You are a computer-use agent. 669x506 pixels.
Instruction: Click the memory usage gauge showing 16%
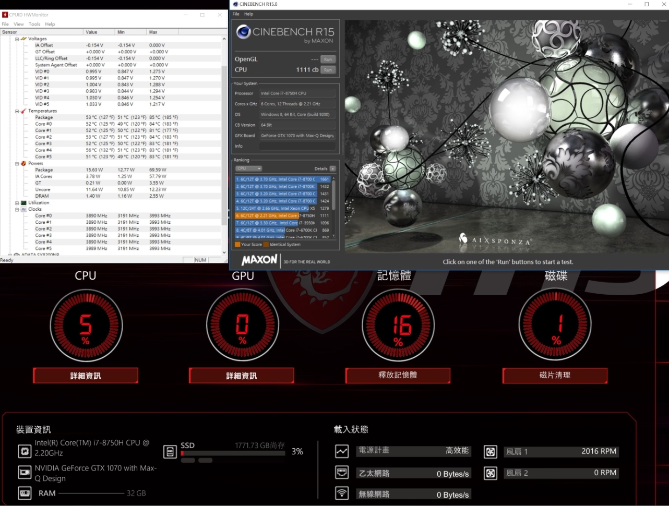click(398, 326)
